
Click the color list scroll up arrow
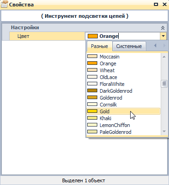(164, 57)
